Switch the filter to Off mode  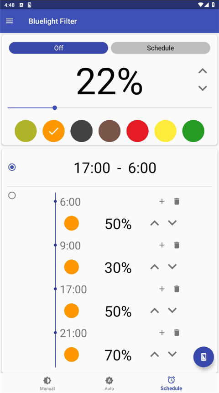click(x=58, y=48)
